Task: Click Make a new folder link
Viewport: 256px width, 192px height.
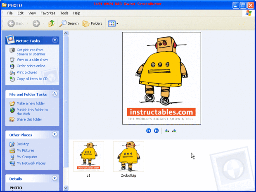Action: coord(31,103)
